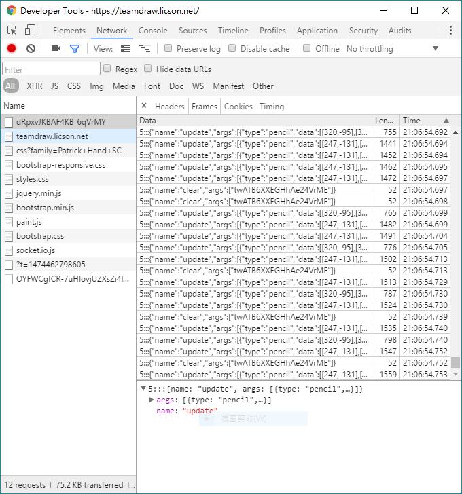Filter requests by XHR type

point(34,86)
